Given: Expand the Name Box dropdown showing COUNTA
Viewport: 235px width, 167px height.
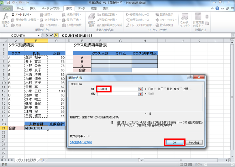Looking at the screenshot, I should coord(39,35).
